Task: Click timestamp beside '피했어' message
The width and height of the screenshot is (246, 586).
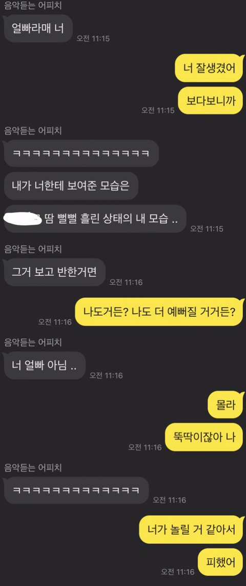Action: (178, 572)
